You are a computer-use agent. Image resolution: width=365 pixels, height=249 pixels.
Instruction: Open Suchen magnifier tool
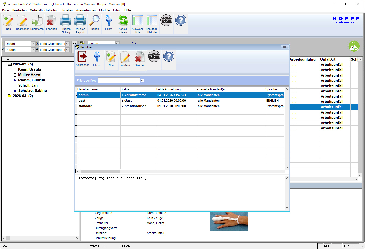(x=94, y=21)
